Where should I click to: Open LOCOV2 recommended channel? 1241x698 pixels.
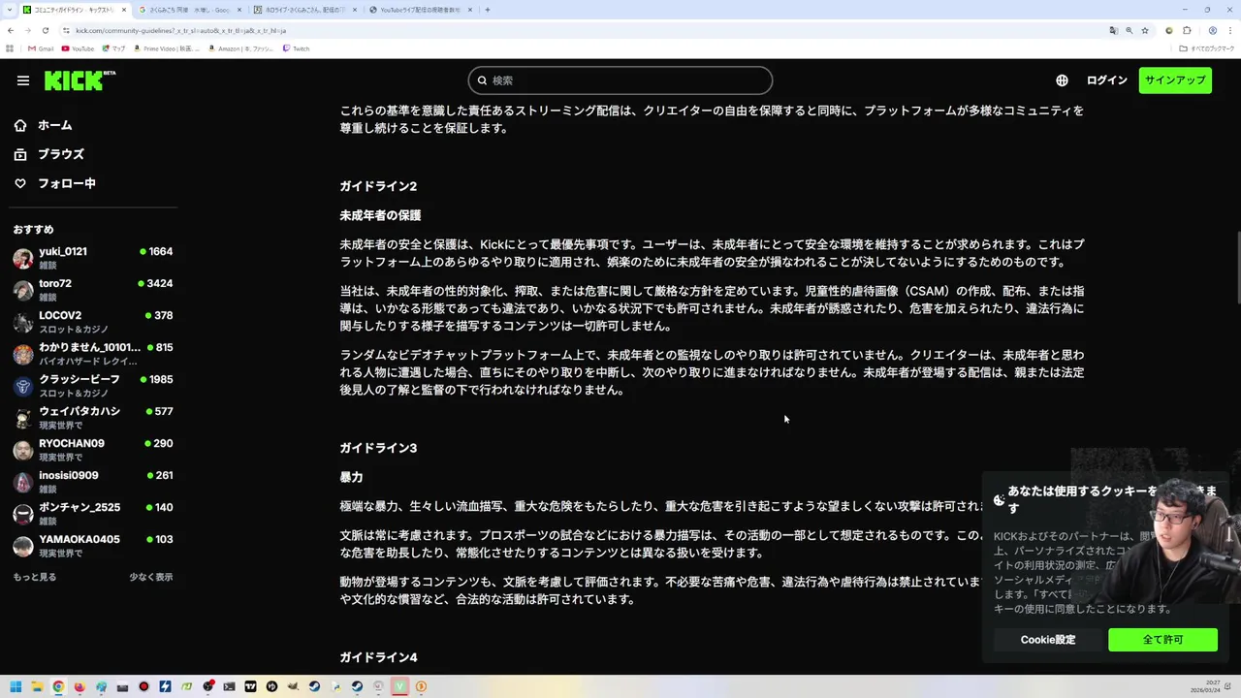click(92, 322)
